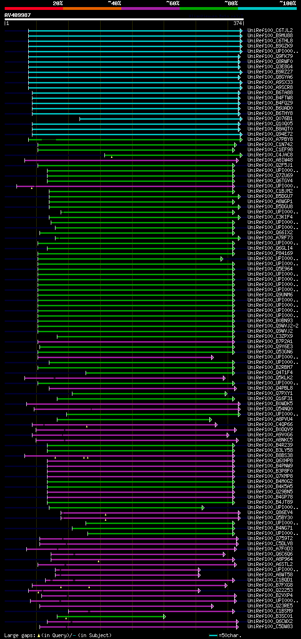Image resolution: width=301 pixels, height=639 pixels.
Task: Open hit UniRef100_Q9FK79
Action: 270,56
